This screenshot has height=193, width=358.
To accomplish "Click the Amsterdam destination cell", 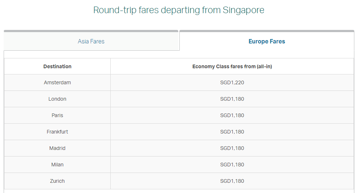I will (57, 82).
